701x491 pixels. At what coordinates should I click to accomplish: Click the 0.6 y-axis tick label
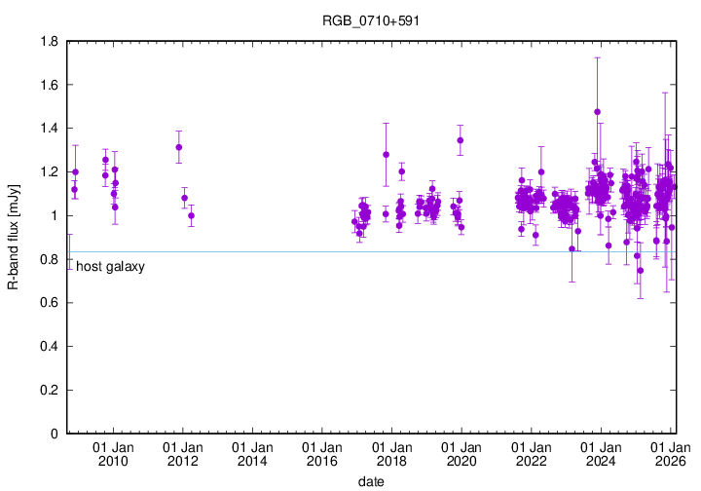pos(49,303)
